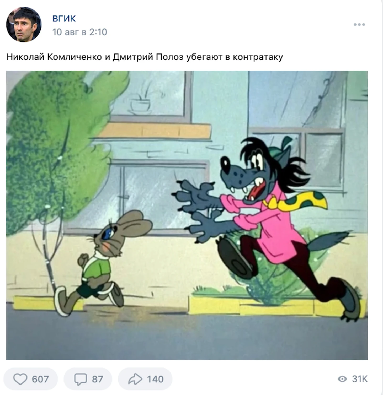
Task: Click the eye views icon
Action: tap(342, 379)
